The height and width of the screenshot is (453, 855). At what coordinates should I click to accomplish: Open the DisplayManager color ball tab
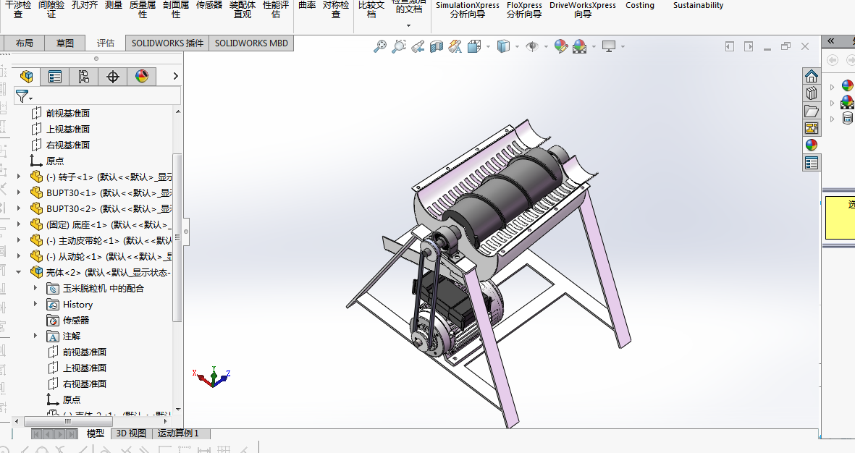click(x=142, y=77)
